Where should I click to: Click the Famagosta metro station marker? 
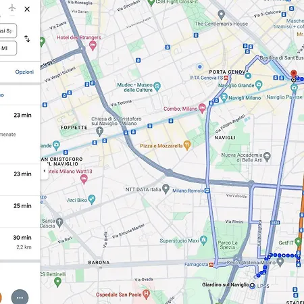[211, 265]
